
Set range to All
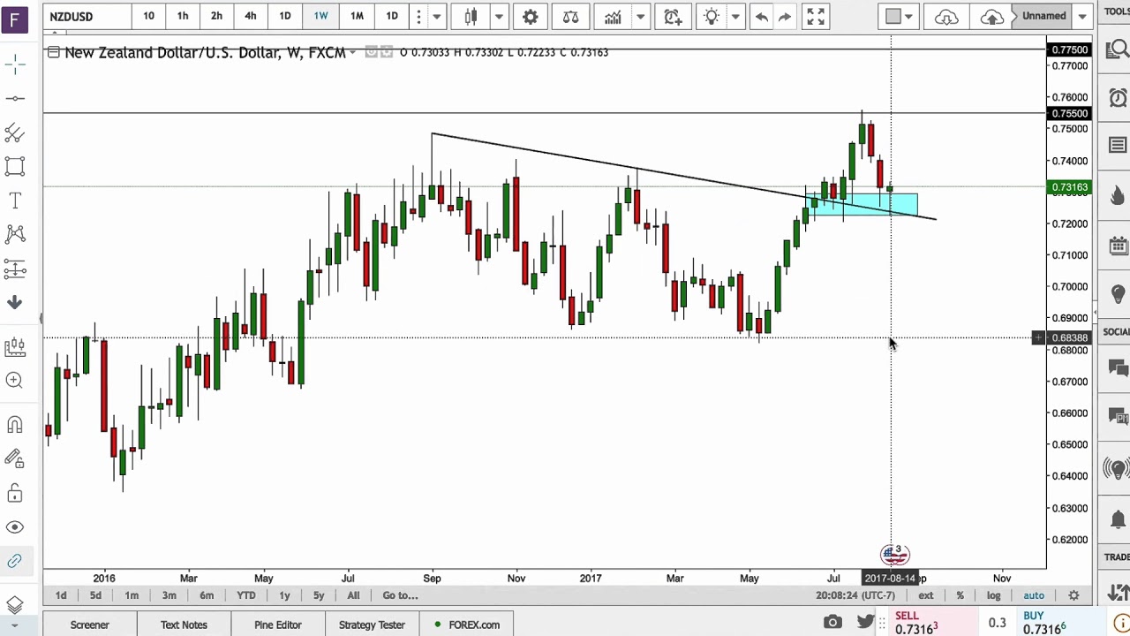coord(353,595)
